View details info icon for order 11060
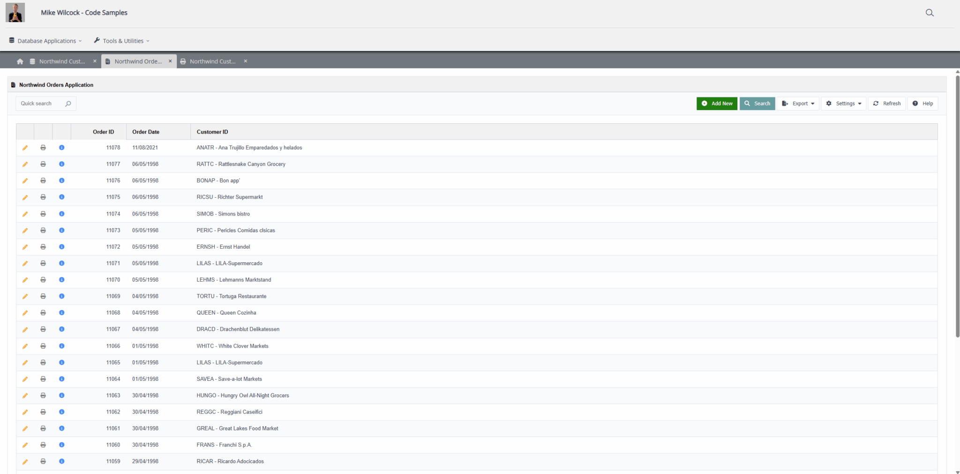960x474 pixels. coord(61,445)
